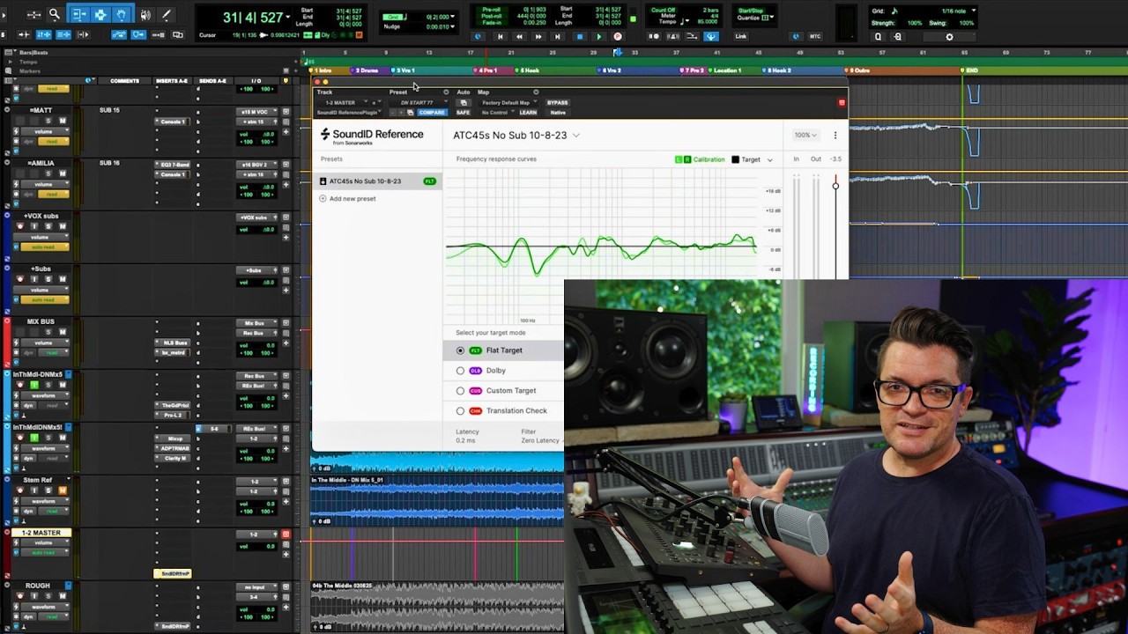Select the Zoomer magnifier tool
Image resolution: width=1128 pixels, height=634 pixels.
tap(54, 14)
